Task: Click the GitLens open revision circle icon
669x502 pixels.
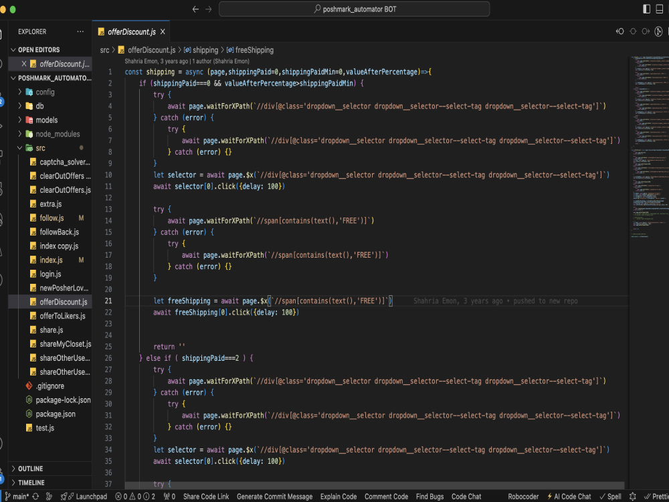Action: point(633,31)
